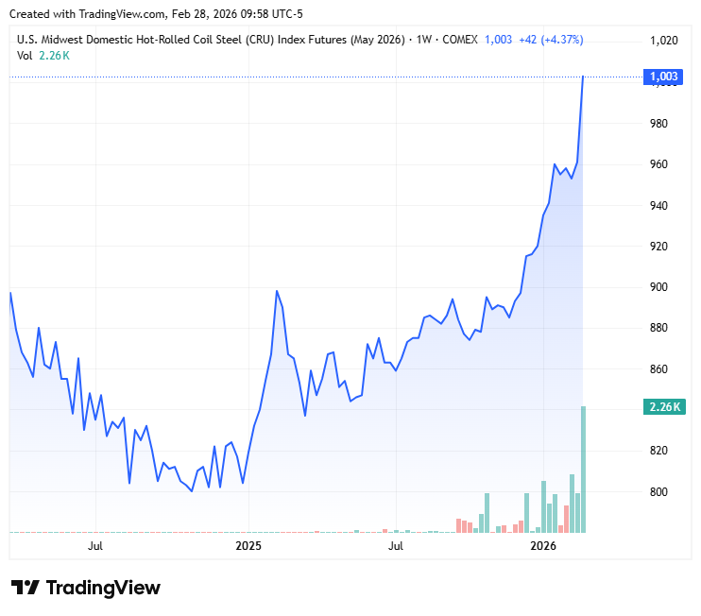Click the 880 price axis label

point(658,328)
